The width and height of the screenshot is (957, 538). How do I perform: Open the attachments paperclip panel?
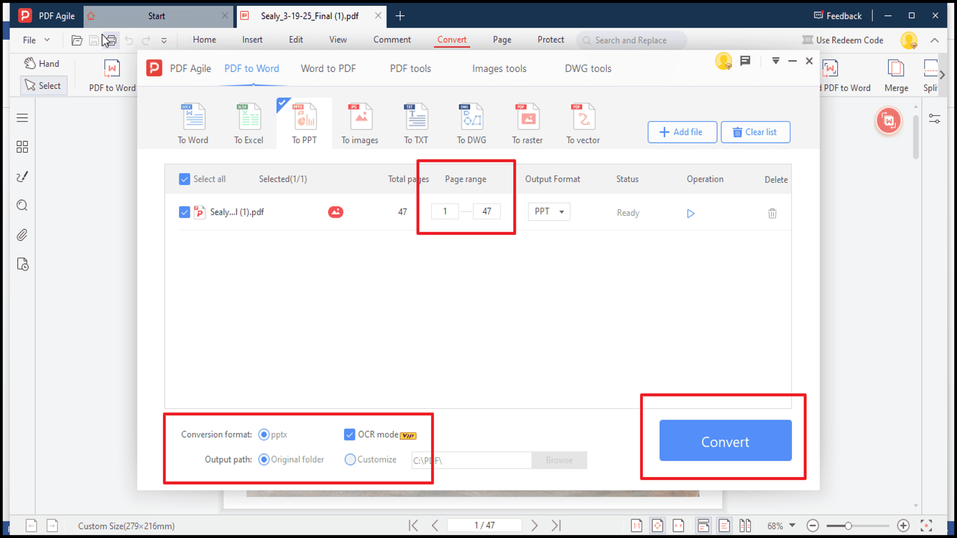[x=22, y=235]
